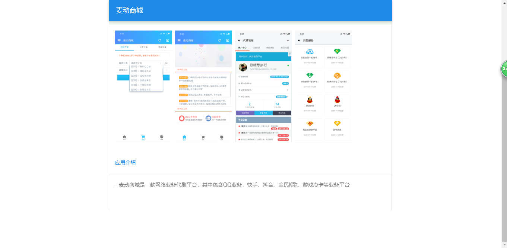Image resolution: width=507 pixels, height=248 pixels.
Task: Click the 无限领赞 tool icon
Action: tap(208, 118)
